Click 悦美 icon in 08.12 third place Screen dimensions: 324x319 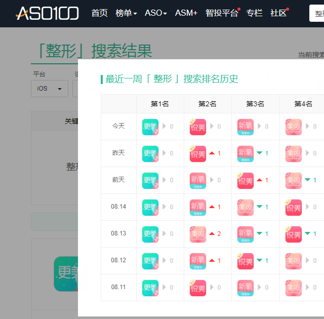coord(246,261)
